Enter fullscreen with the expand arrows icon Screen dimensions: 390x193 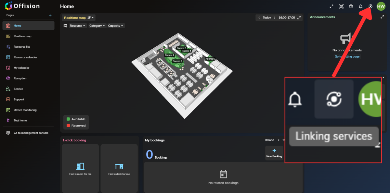tap(331, 6)
